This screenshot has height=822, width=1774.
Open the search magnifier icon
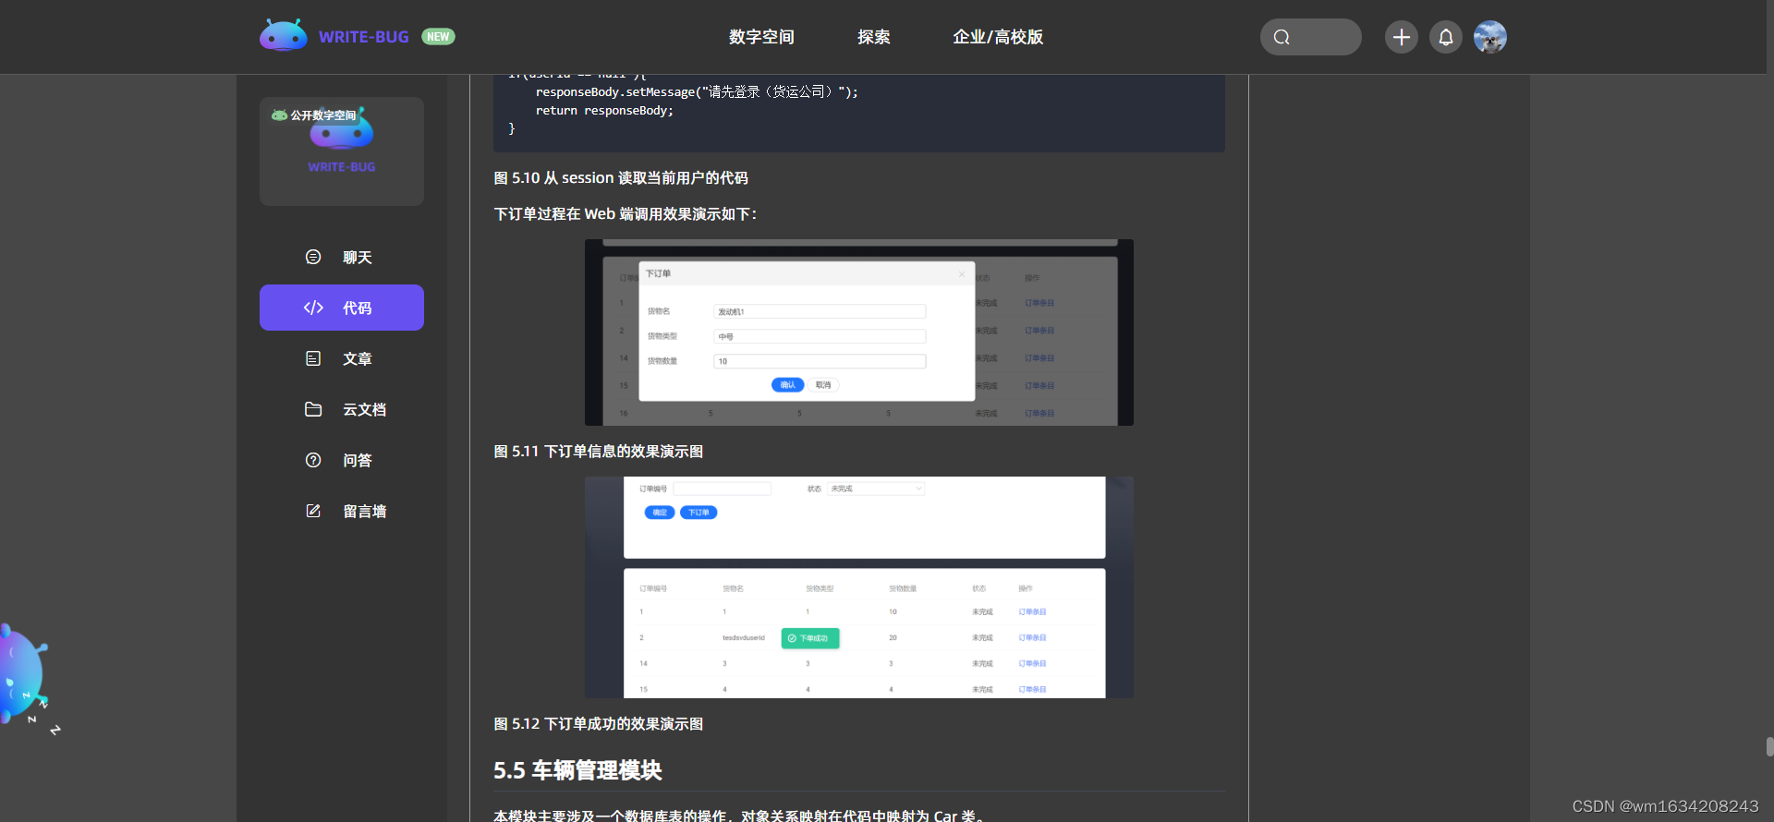[1282, 37]
